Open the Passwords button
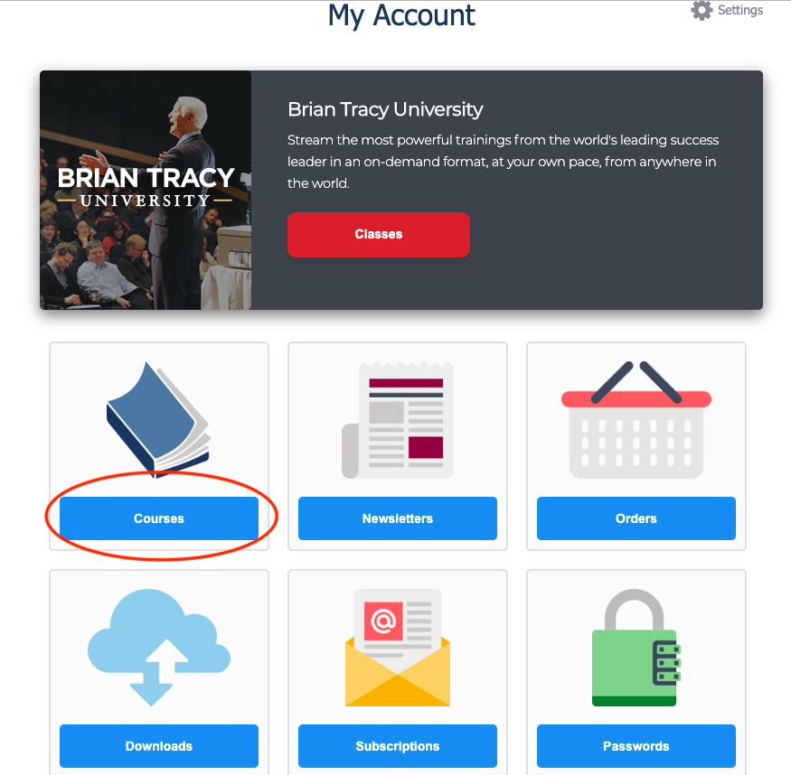 [636, 746]
